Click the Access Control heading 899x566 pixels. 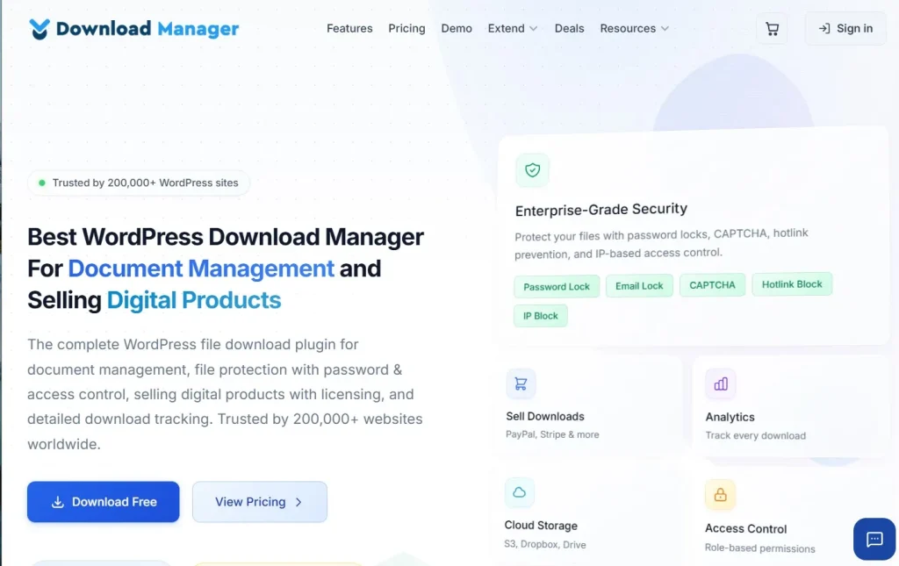click(745, 529)
